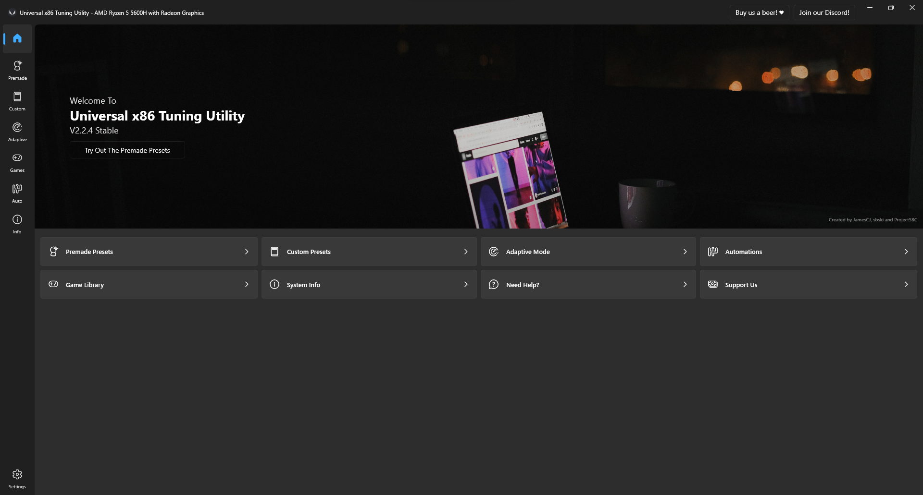Screen dimensions: 923x495
Task: Open the Custom sidebar icon
Action: coord(17,97)
